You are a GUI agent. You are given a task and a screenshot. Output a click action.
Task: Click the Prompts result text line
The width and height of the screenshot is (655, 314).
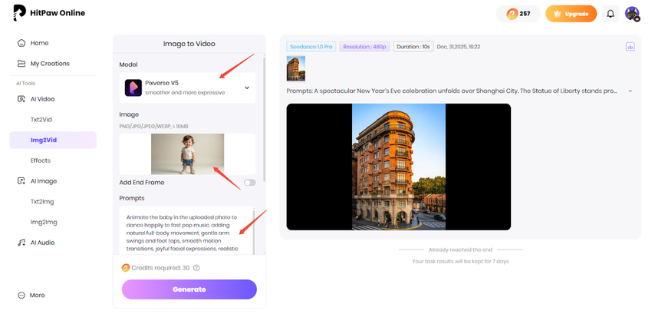[x=452, y=91]
